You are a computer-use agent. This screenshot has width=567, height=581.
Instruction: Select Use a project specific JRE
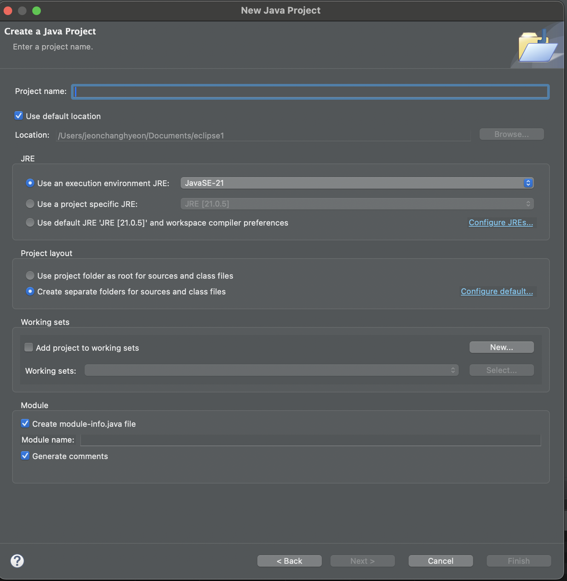[30, 204]
